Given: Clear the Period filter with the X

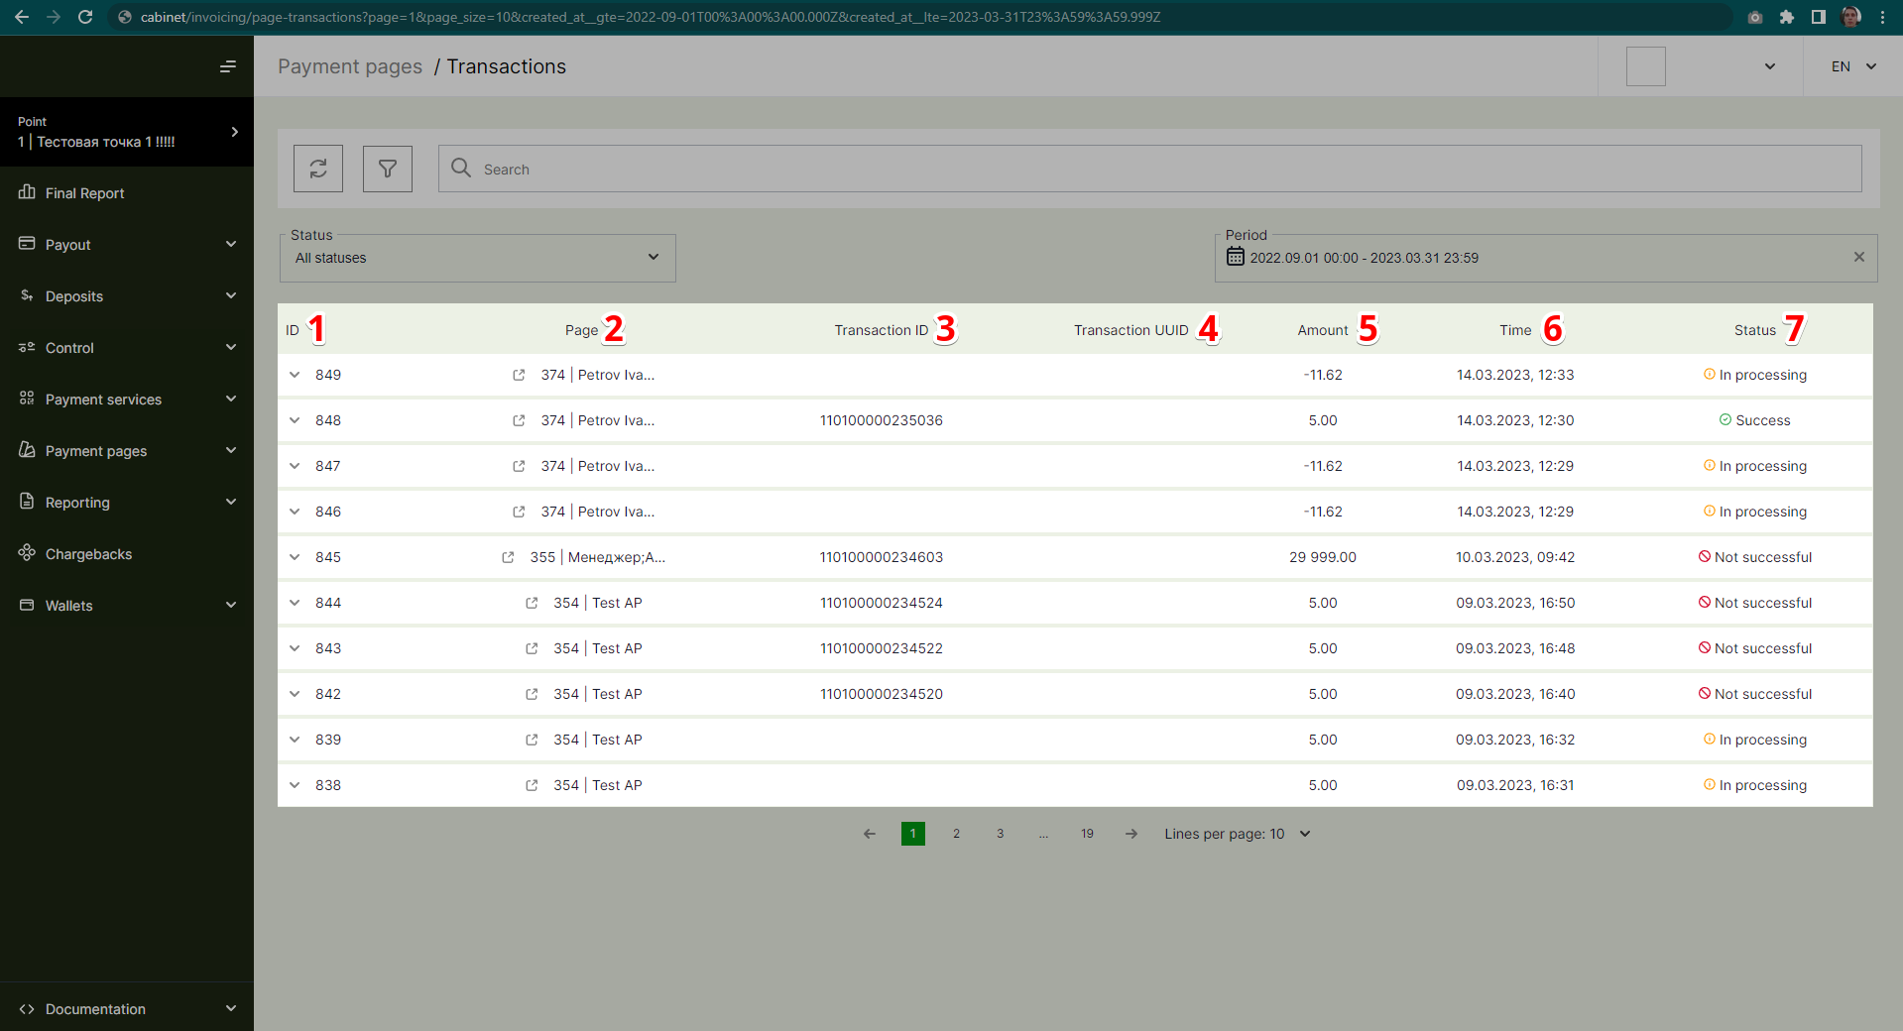Looking at the screenshot, I should [x=1859, y=257].
